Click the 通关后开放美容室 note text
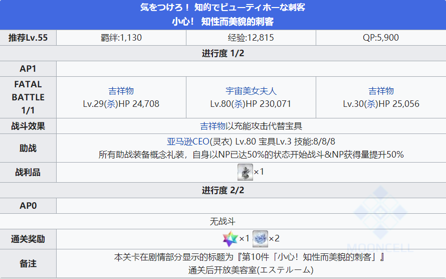This screenshot has height=279, width=446. coord(249,270)
